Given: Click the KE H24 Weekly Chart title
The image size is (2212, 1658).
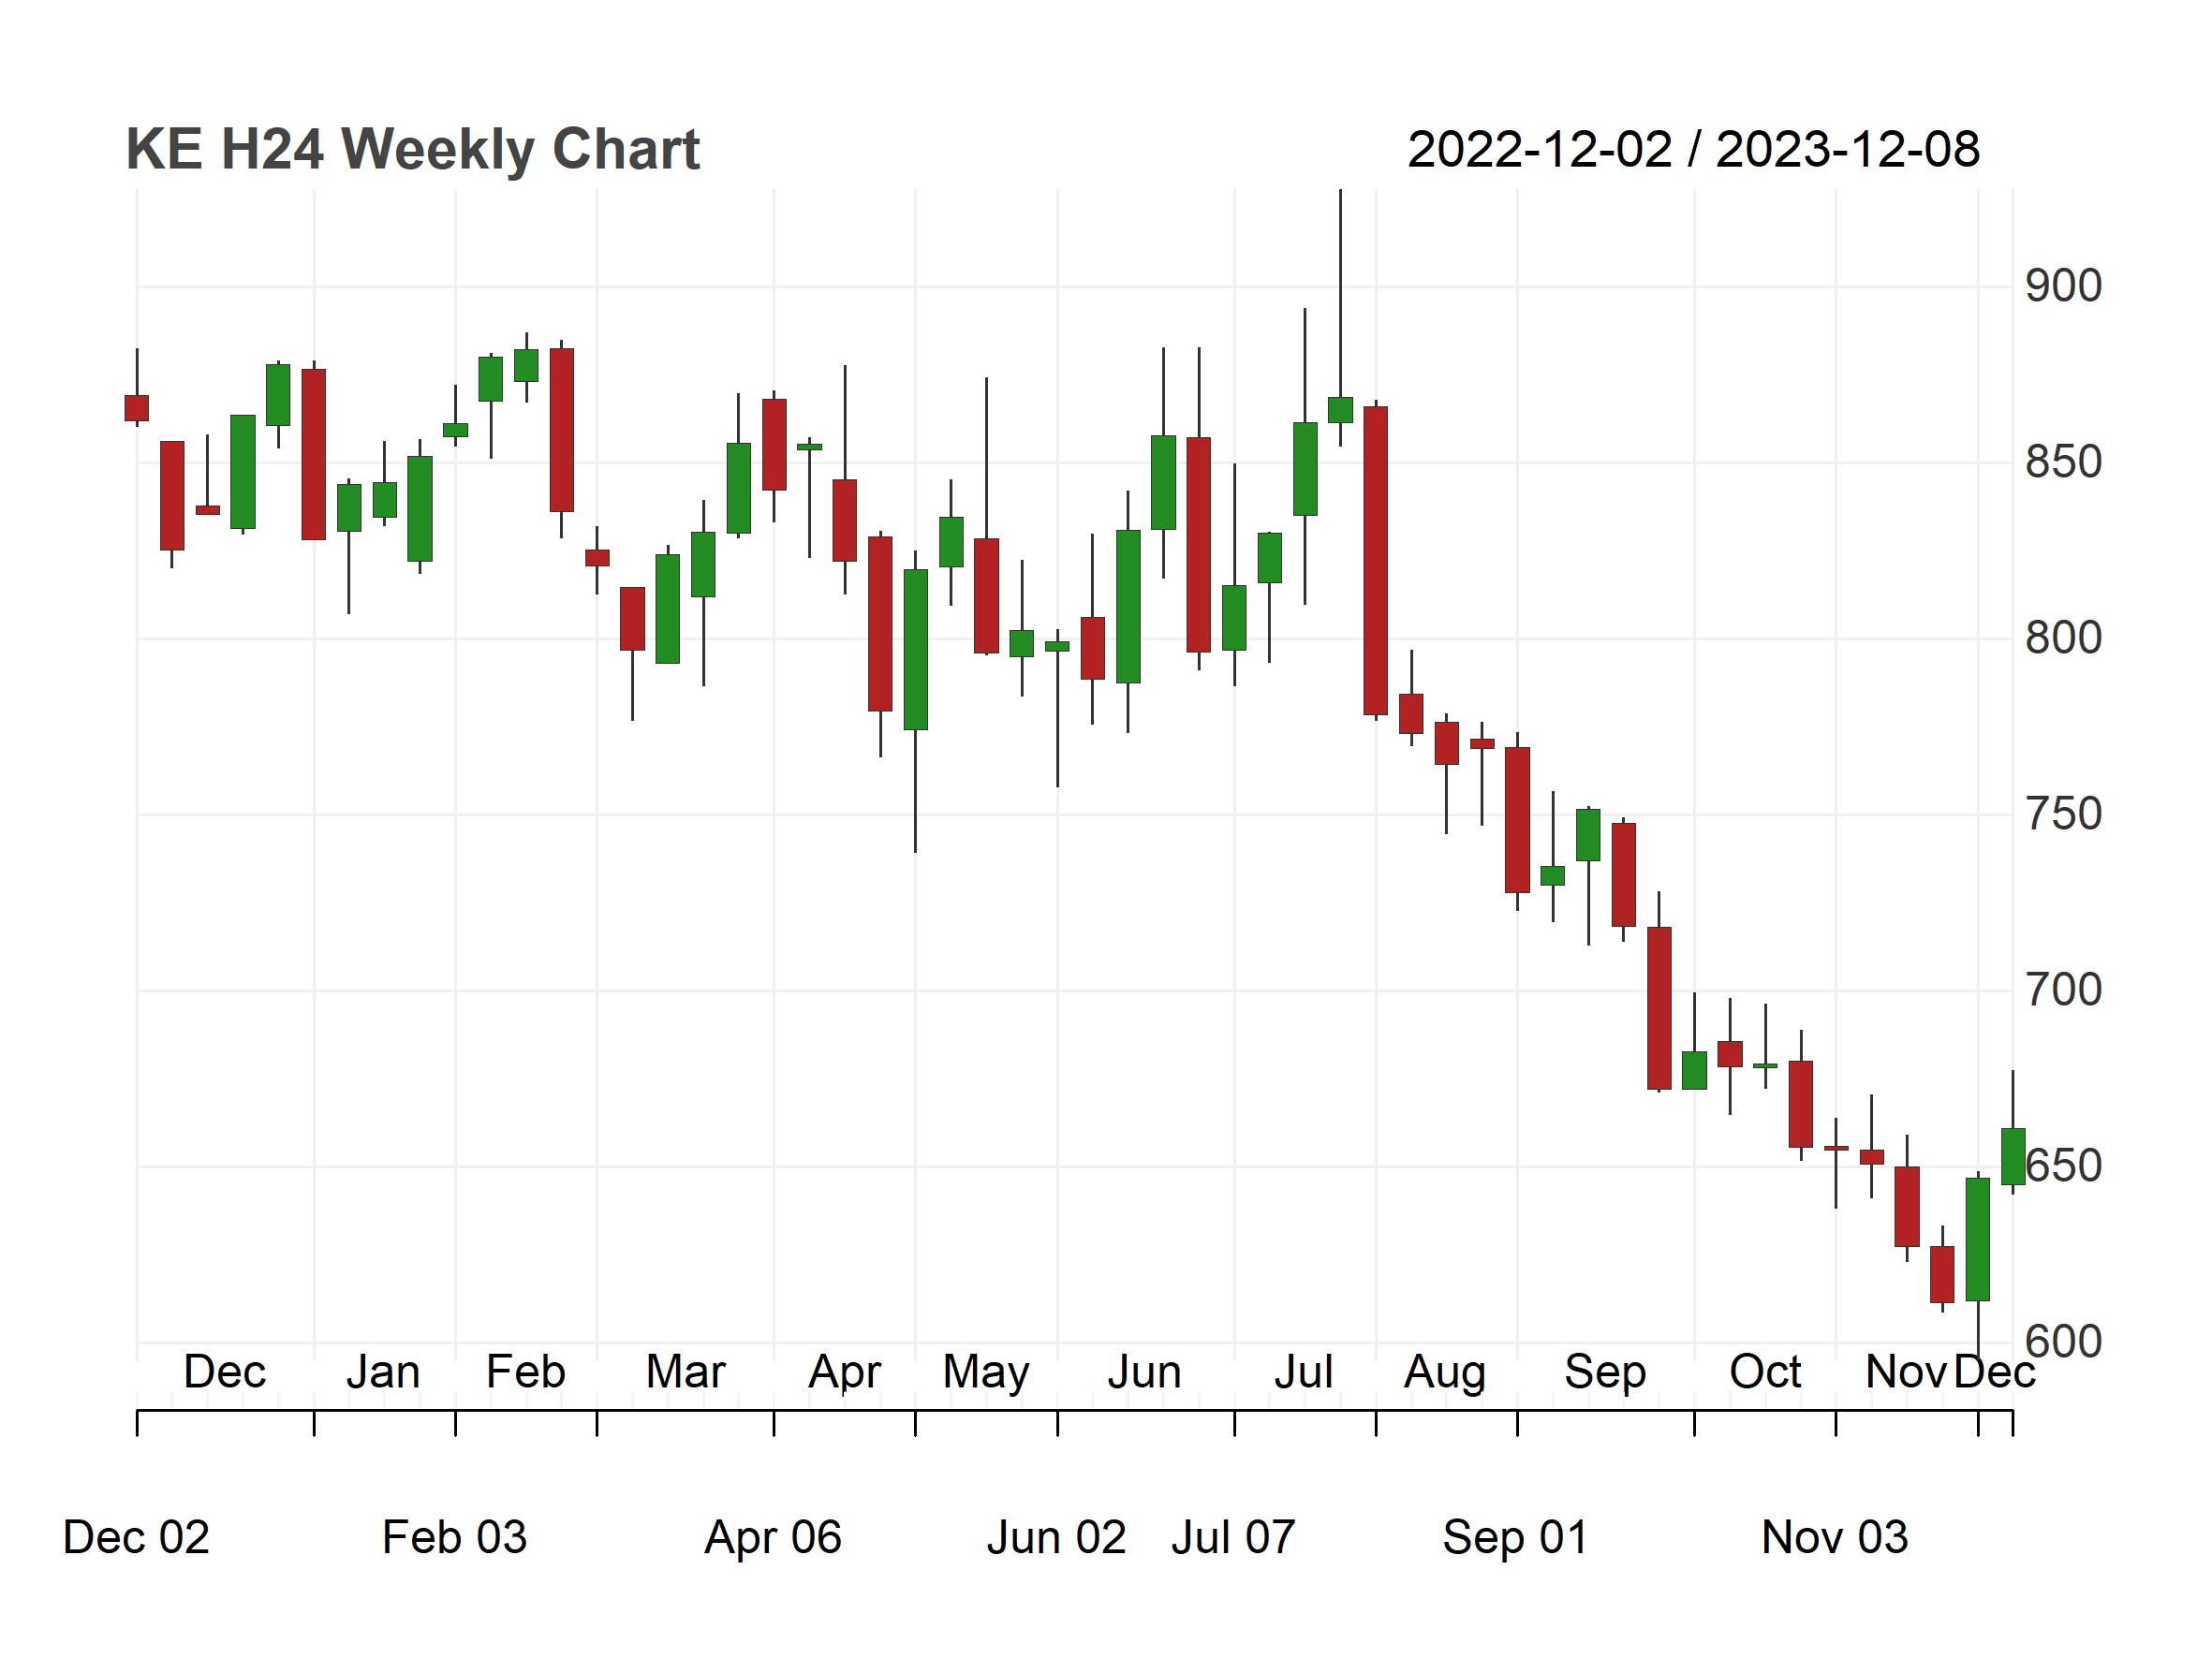Looking at the screenshot, I should pos(412,150).
